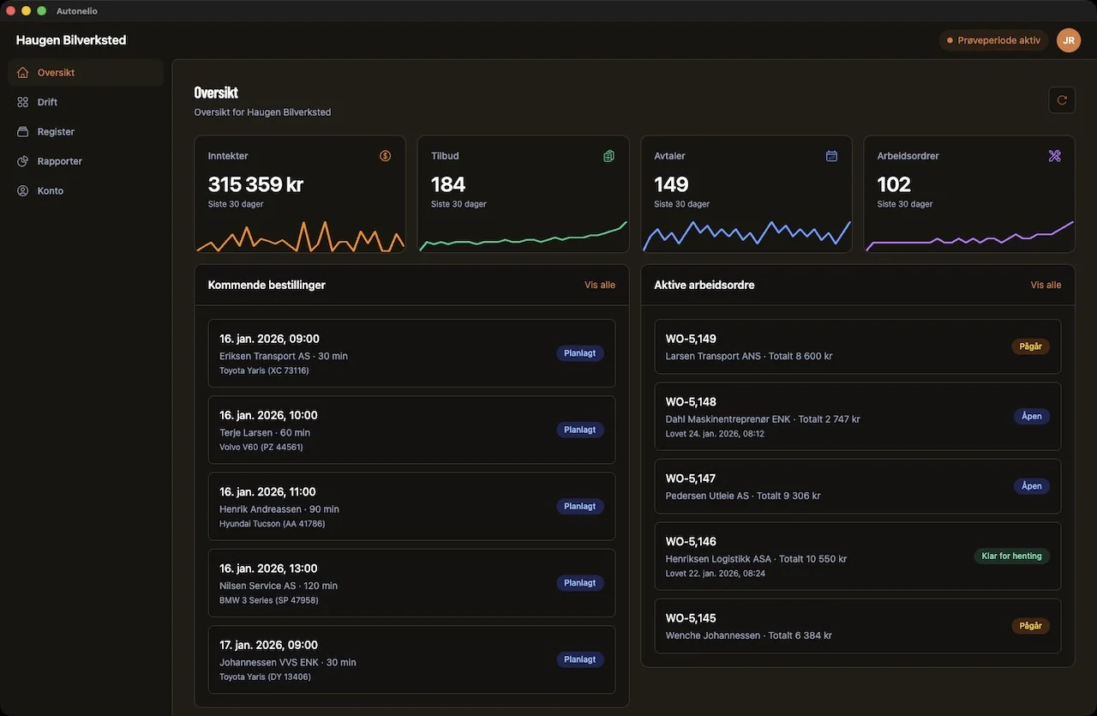Click the coin icon on the Inntekter card

click(x=385, y=155)
